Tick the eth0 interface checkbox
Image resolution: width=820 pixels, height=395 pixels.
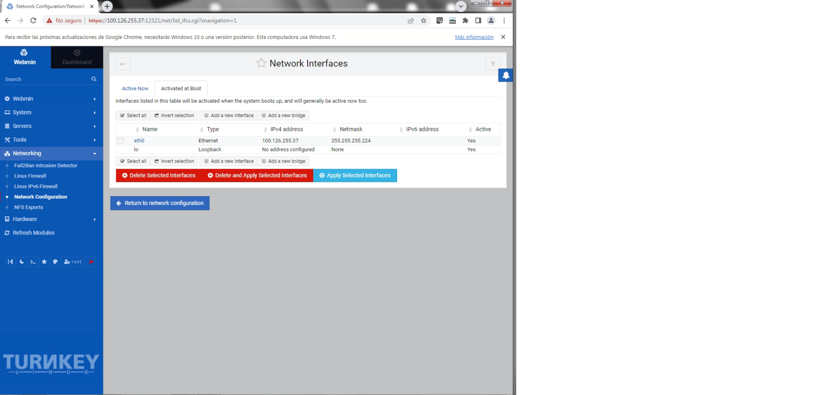point(121,141)
